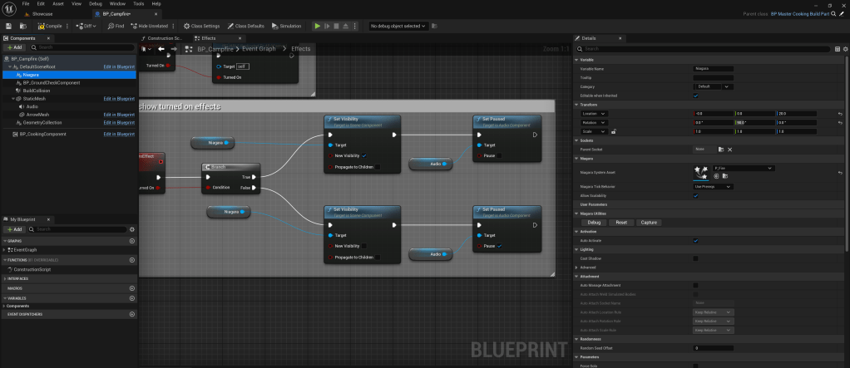Toggle the Scale lock icon in Transform
Viewport: 850px width, 368px height.
pyautogui.click(x=613, y=131)
